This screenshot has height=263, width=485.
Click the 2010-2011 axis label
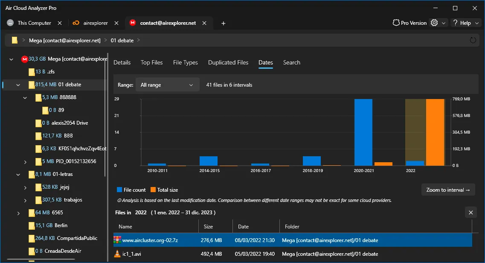point(157,170)
